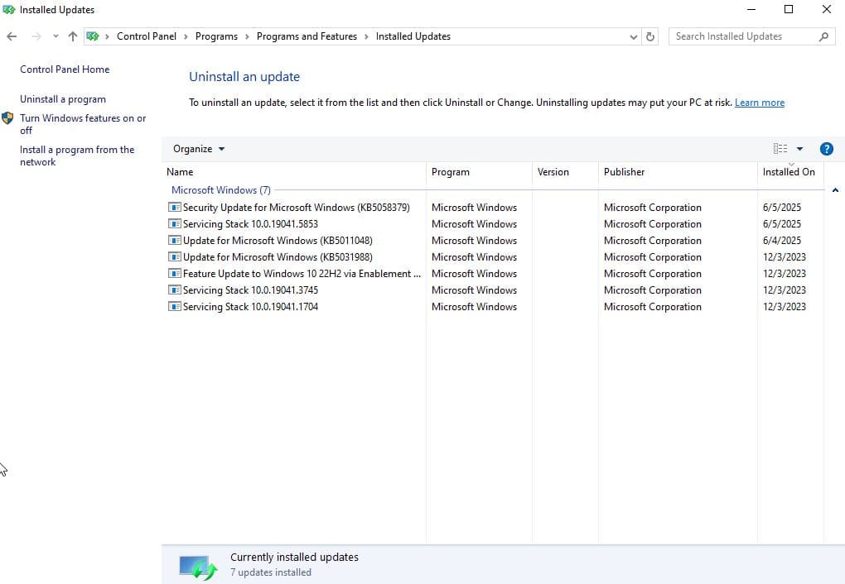
Task: Open Uninstall a program link
Action: click(63, 99)
